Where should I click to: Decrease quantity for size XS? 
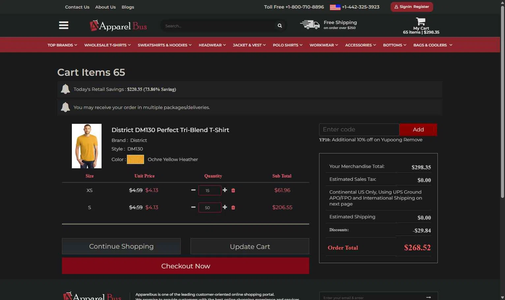coord(193,190)
